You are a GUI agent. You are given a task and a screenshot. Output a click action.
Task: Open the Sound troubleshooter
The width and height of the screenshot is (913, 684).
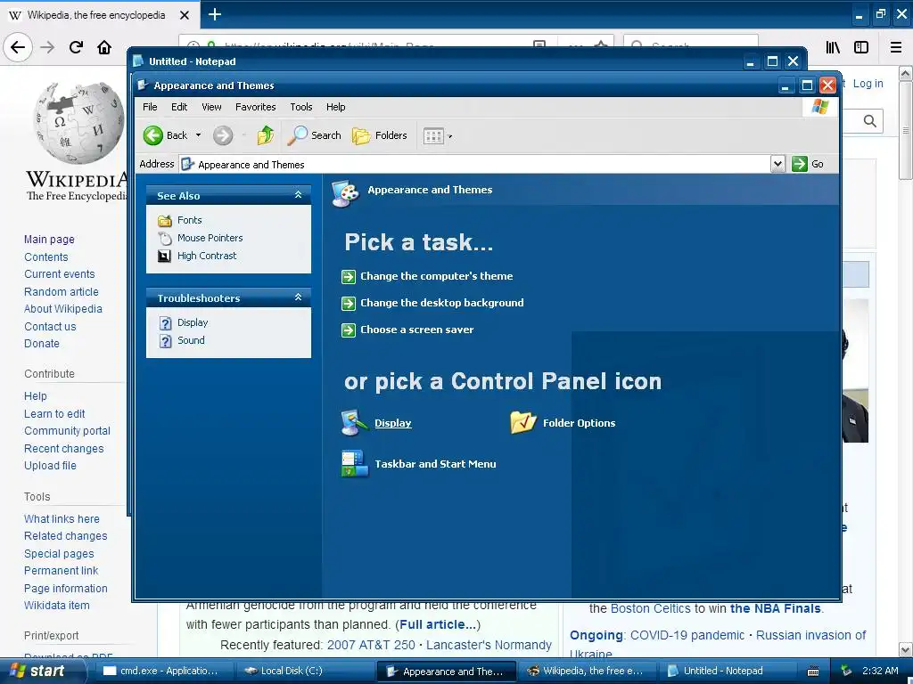(191, 340)
